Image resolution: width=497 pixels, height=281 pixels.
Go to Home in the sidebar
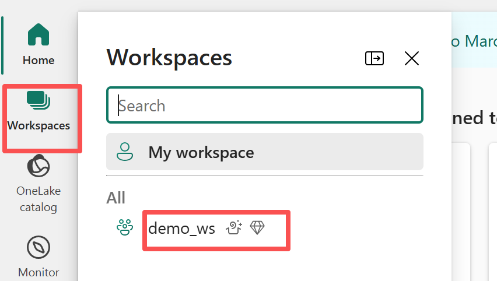coord(38,44)
